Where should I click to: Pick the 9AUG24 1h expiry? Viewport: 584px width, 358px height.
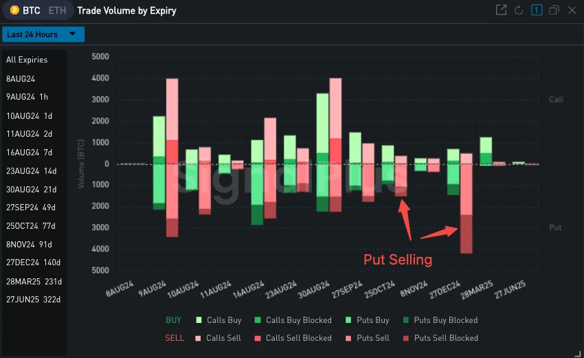[27, 97]
